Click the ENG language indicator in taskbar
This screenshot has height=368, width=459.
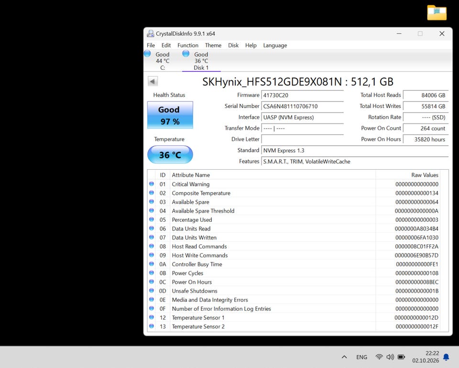(361, 357)
